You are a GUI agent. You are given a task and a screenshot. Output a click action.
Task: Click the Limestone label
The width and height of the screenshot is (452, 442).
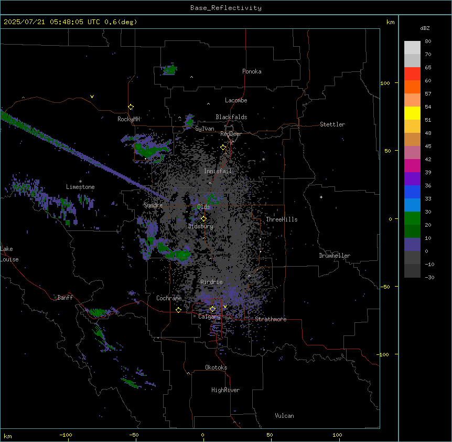(x=80, y=187)
